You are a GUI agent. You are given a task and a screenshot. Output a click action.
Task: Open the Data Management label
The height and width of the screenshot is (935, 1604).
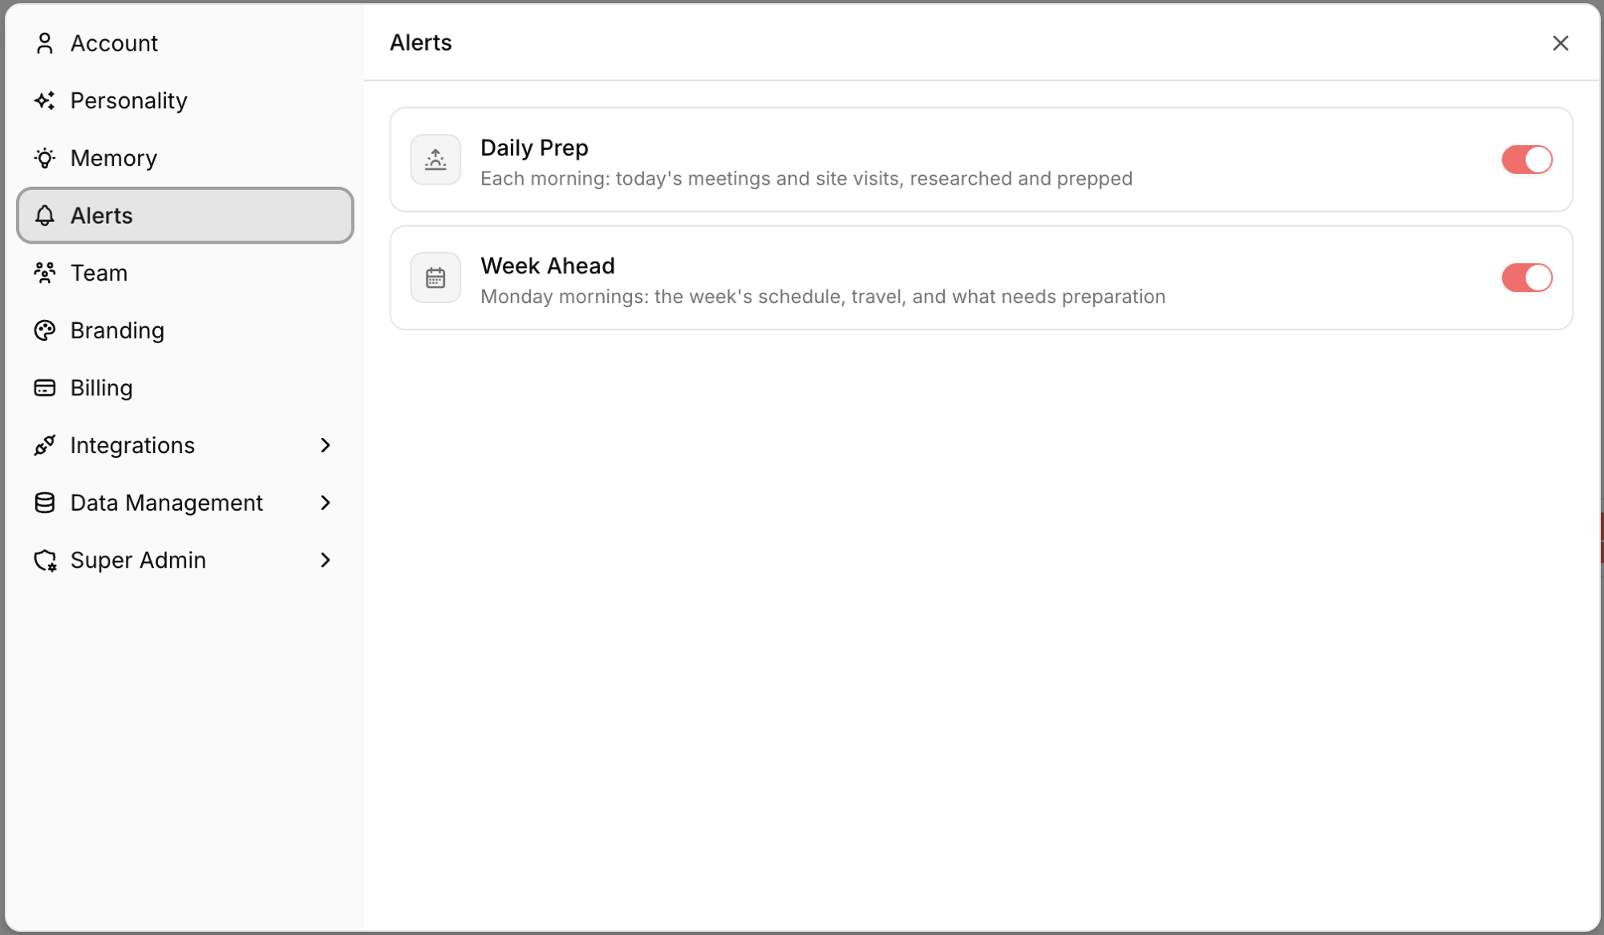(167, 503)
